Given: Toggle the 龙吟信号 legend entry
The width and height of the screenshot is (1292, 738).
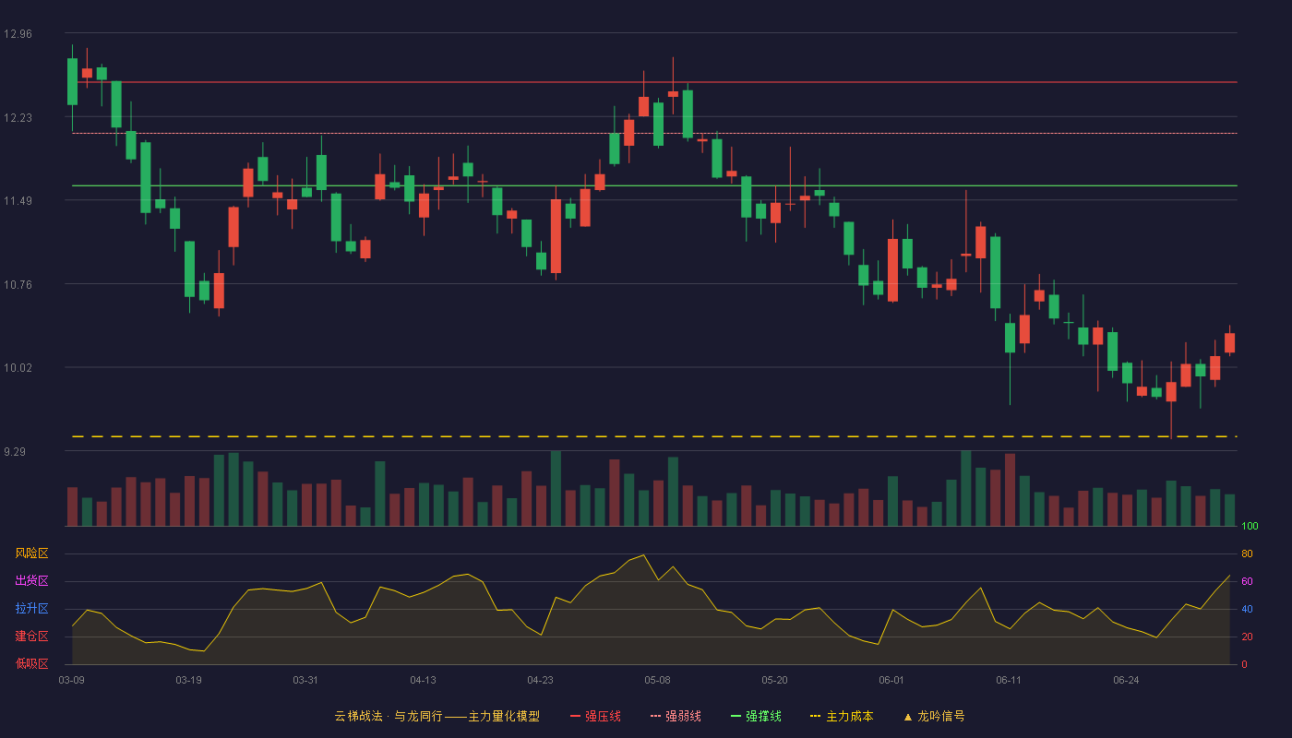Looking at the screenshot, I should pyautogui.click(x=934, y=716).
